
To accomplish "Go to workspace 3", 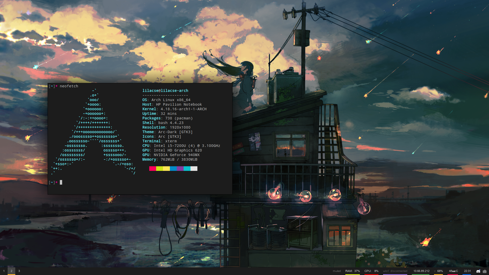I will point(19,271).
